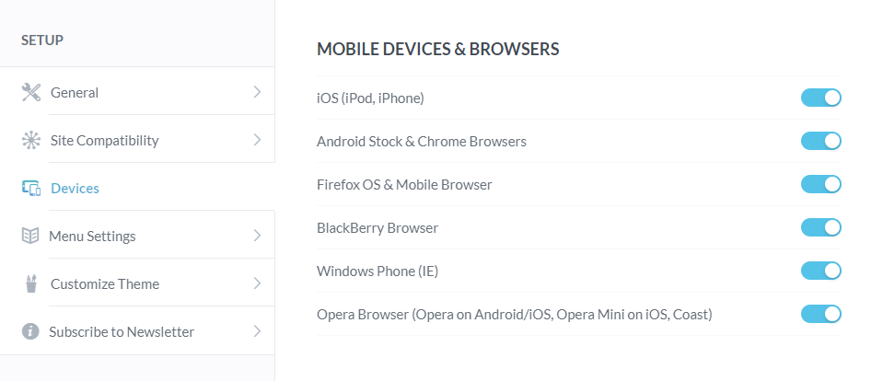Switch off BlackBerry Browser toggle
883x381 pixels.
pyautogui.click(x=821, y=227)
